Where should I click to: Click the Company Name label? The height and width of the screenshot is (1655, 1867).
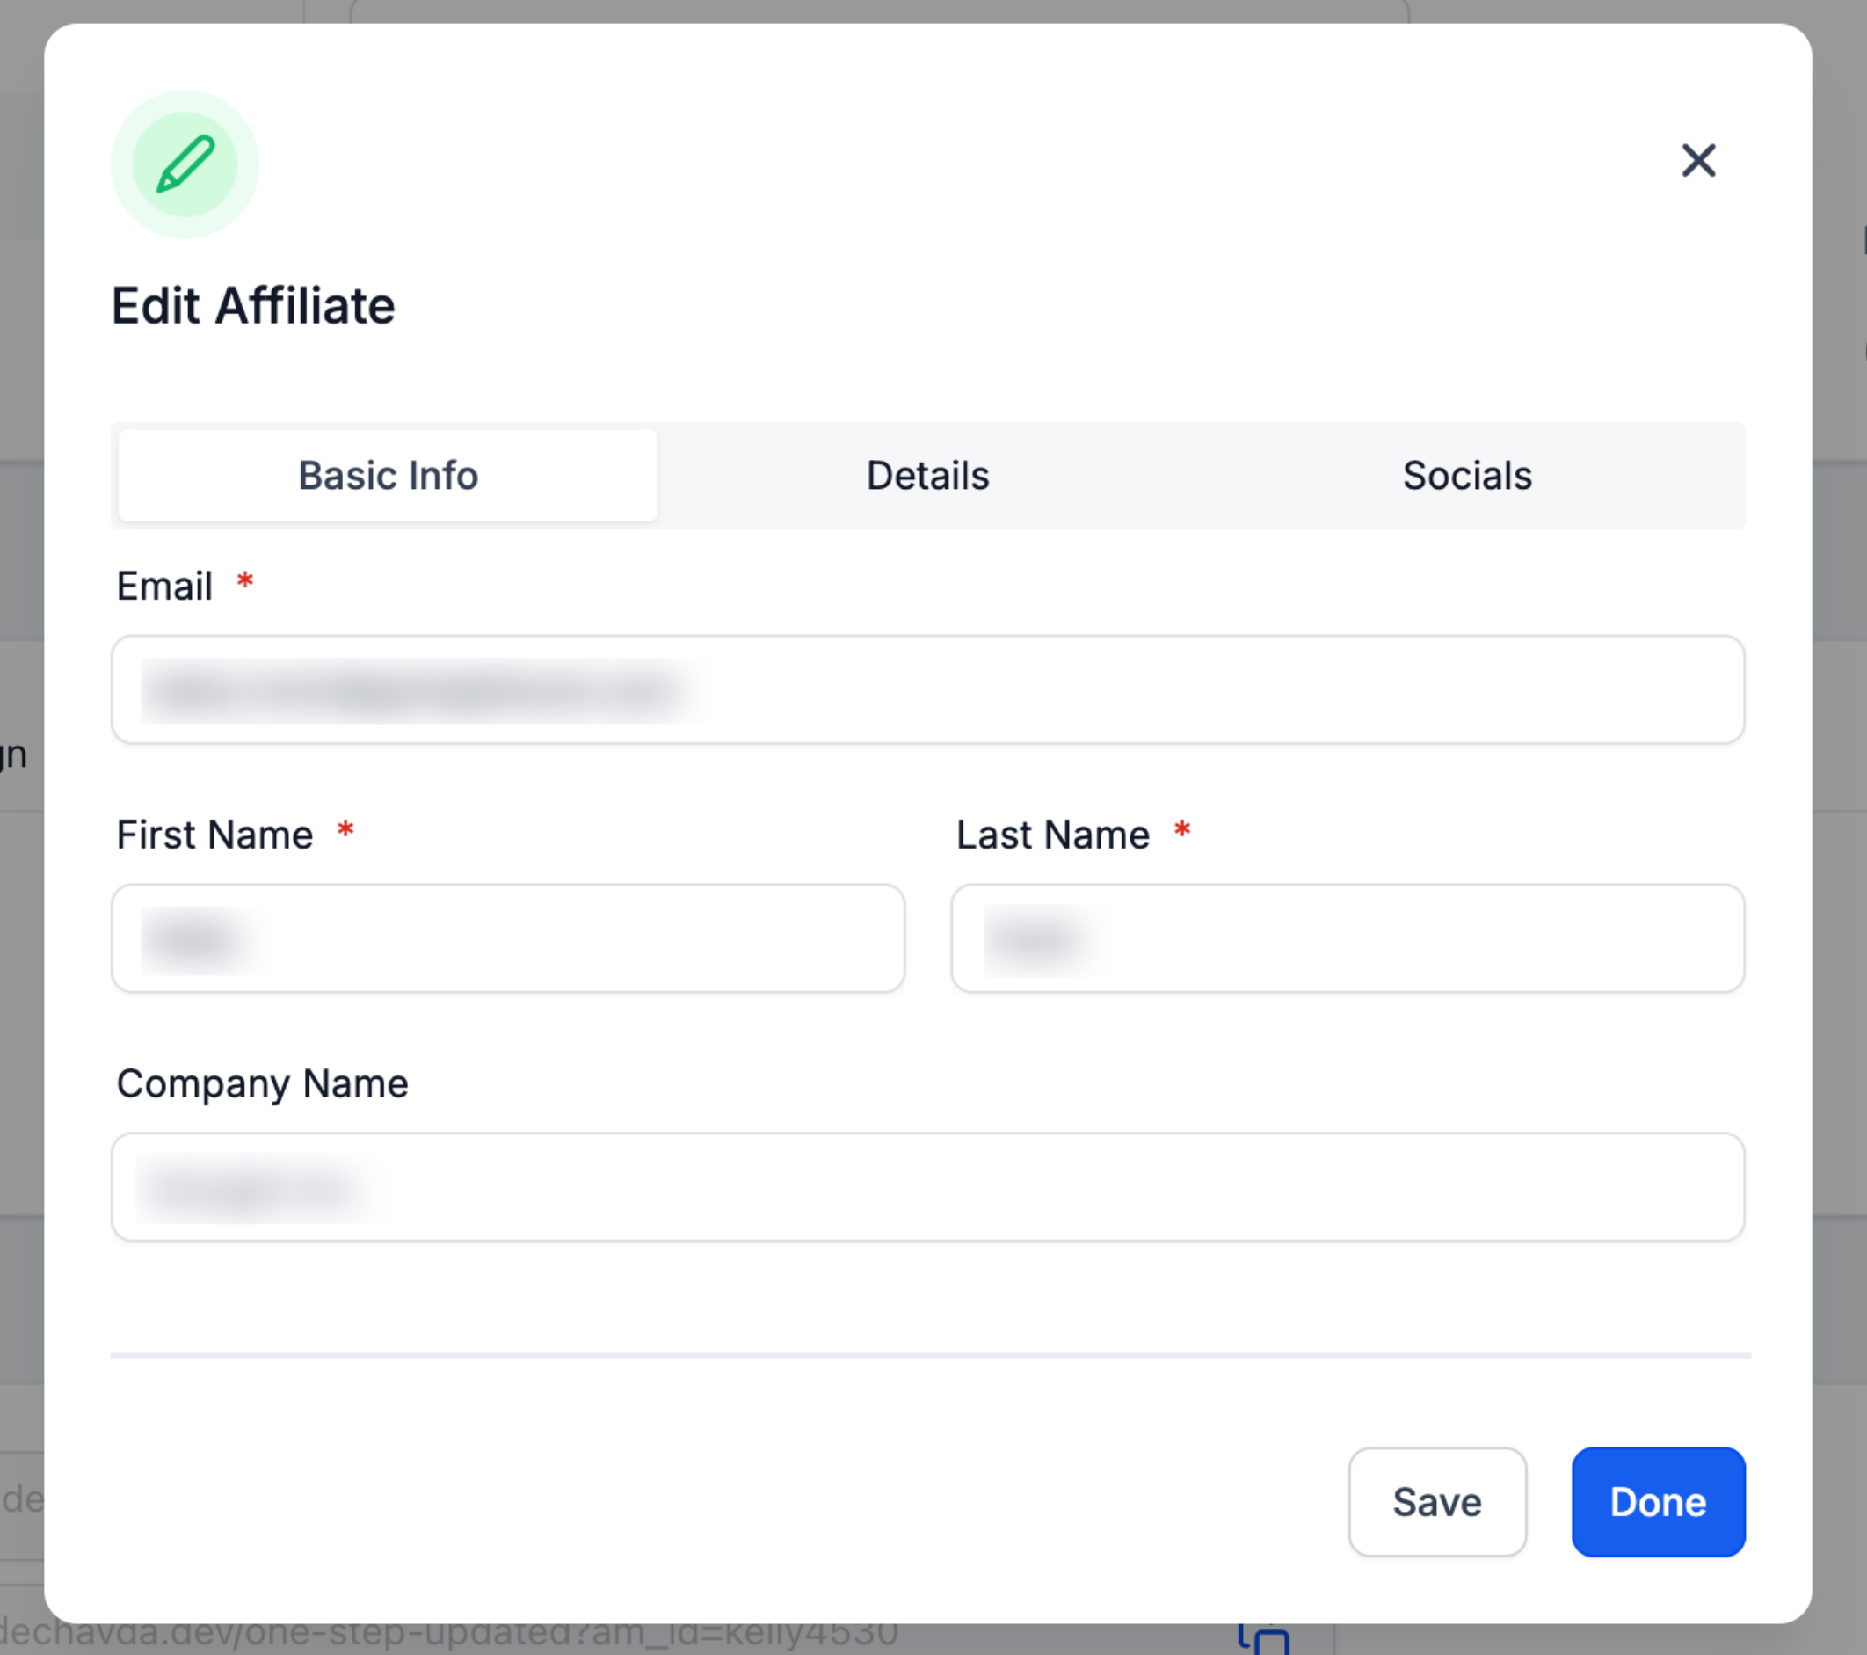point(262,1083)
